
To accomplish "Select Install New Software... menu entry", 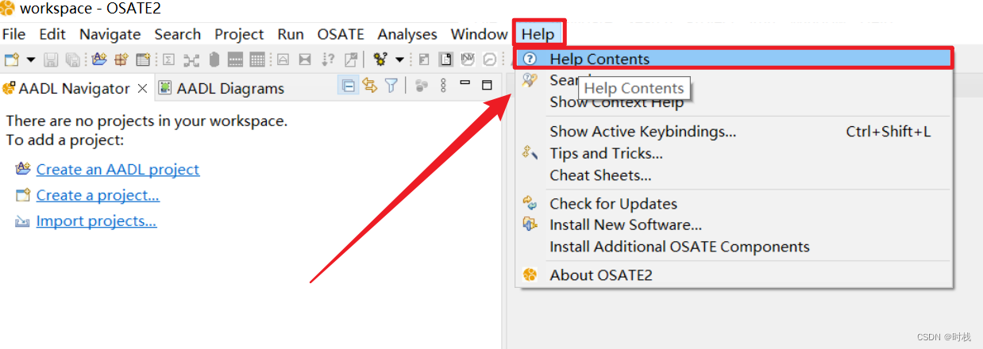I will pos(734,225).
